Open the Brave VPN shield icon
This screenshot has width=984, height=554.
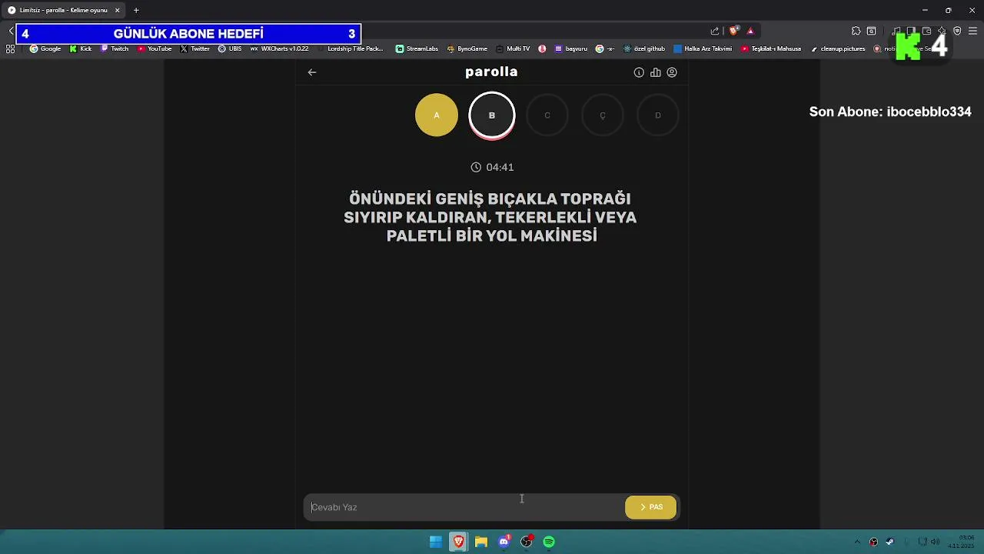click(x=957, y=31)
